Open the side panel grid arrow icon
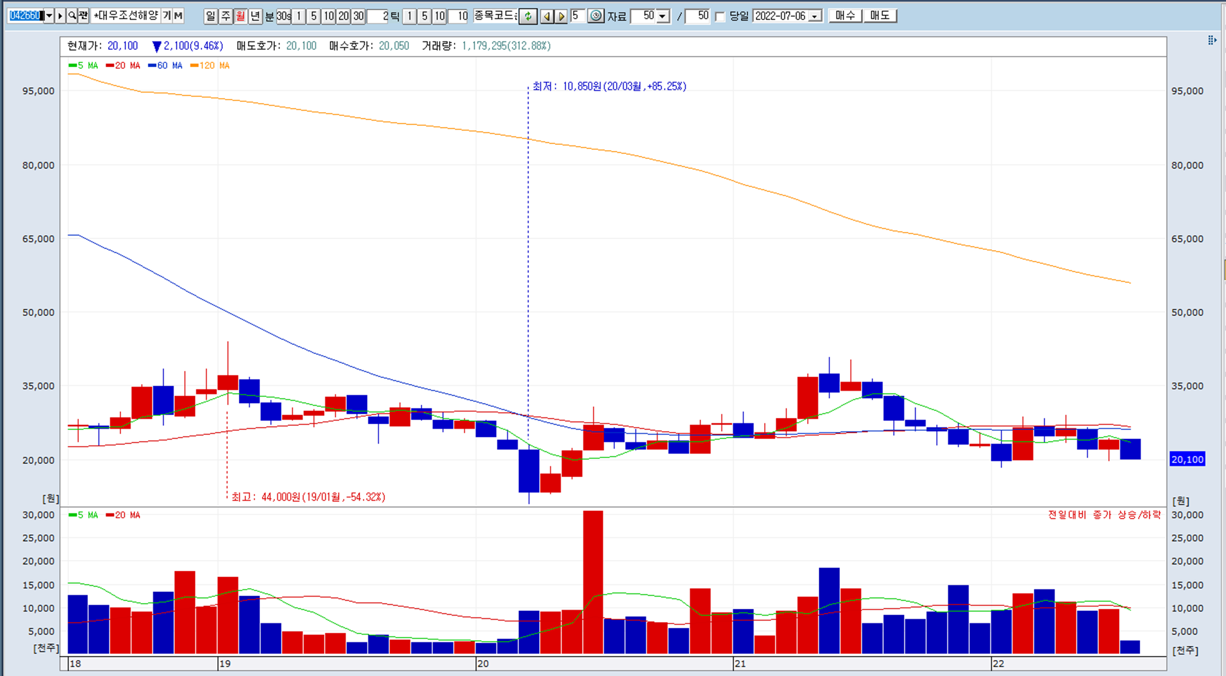 [x=1212, y=40]
